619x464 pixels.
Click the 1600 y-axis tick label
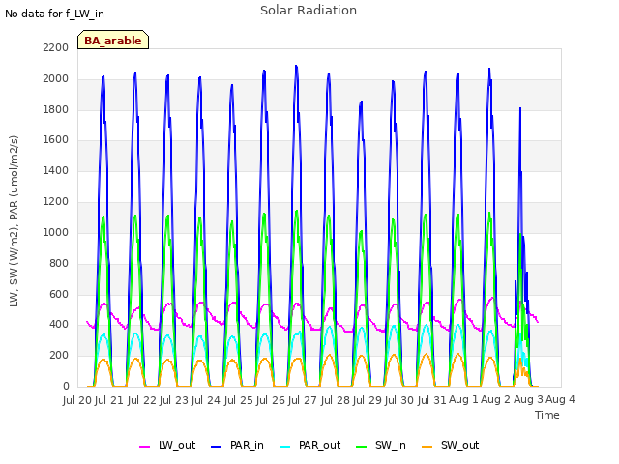pos(56,139)
